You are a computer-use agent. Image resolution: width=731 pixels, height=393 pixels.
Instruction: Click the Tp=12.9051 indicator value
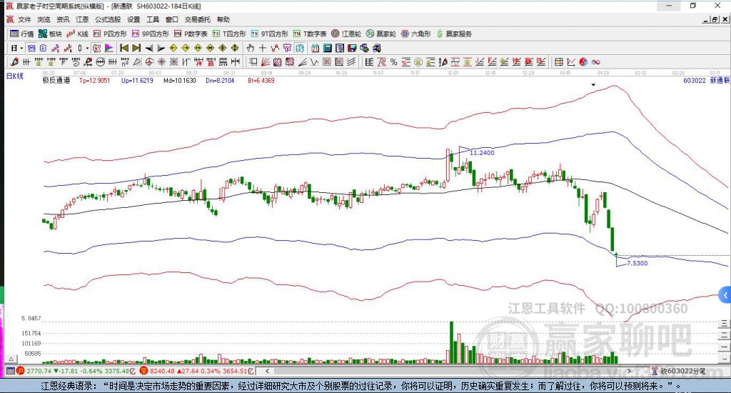[95, 80]
